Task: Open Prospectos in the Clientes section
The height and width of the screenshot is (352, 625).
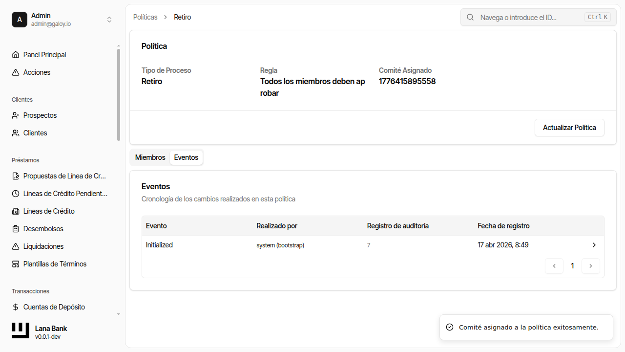Action: pos(40,115)
